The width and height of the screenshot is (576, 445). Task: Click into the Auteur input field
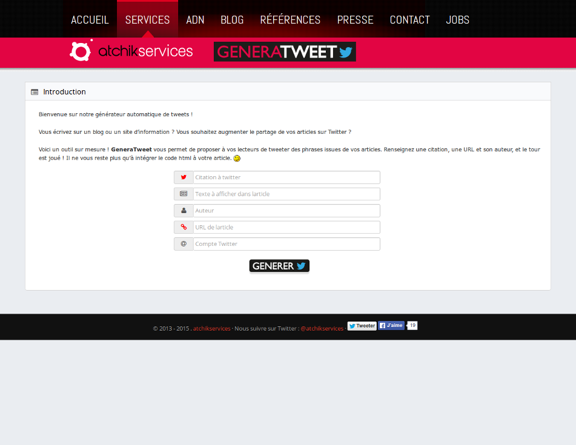[286, 211]
